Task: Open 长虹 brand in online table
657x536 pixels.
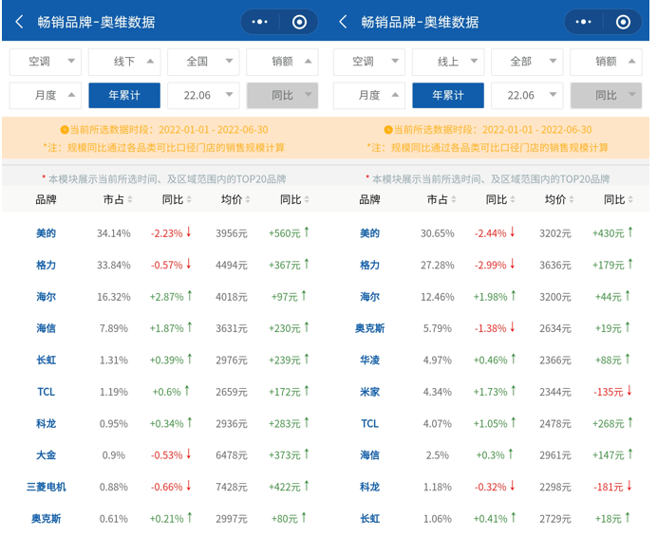Action: [369, 519]
